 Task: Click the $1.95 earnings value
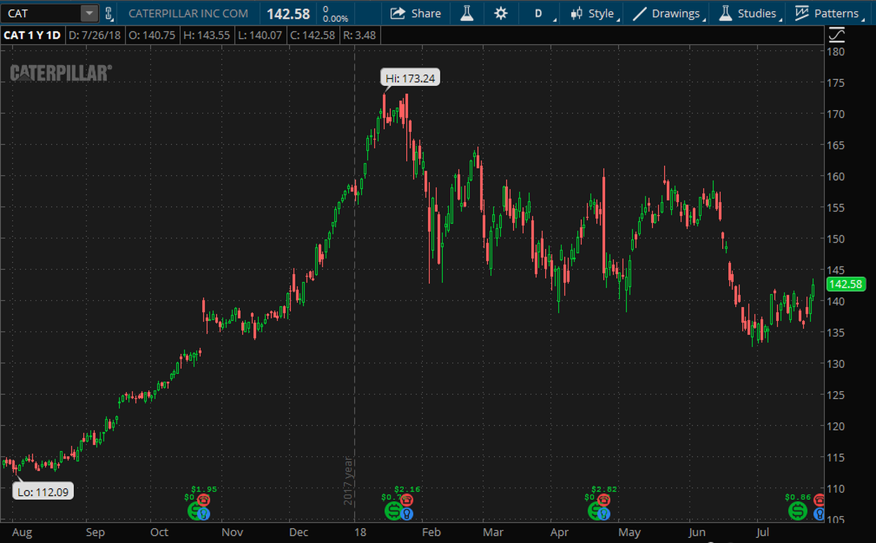pos(203,489)
